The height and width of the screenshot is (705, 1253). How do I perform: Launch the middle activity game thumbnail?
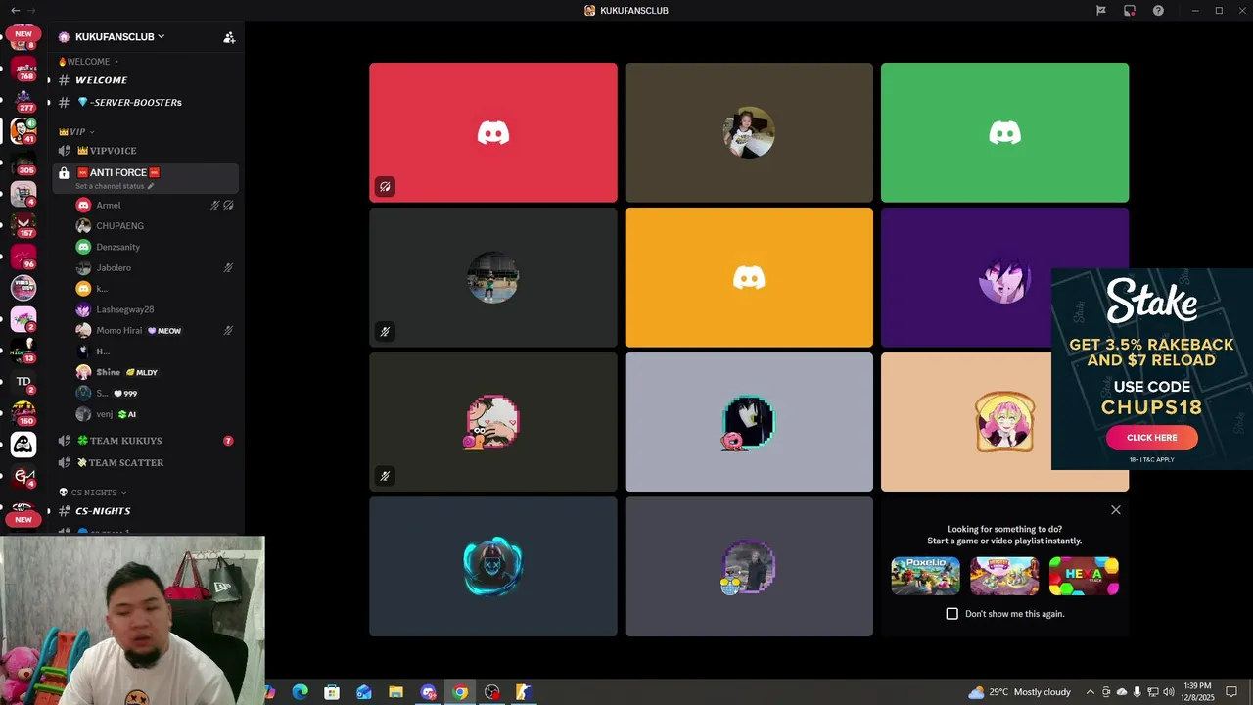point(1004,576)
